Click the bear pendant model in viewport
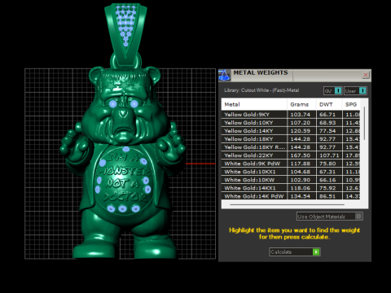The height and width of the screenshot is (293, 391). click(x=123, y=163)
